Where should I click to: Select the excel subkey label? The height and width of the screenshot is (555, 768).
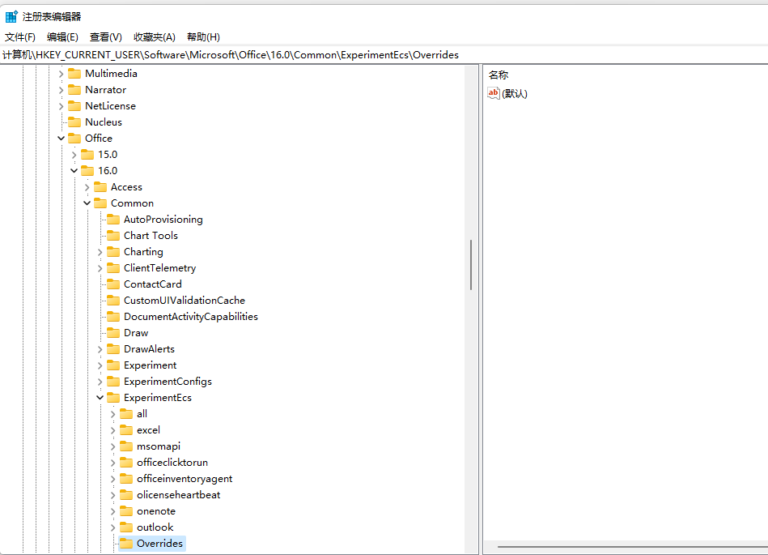(x=148, y=430)
